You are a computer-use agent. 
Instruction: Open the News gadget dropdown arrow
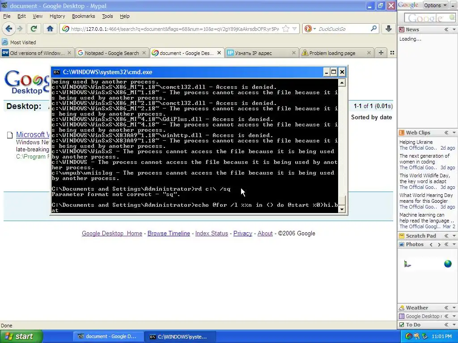(454, 29)
